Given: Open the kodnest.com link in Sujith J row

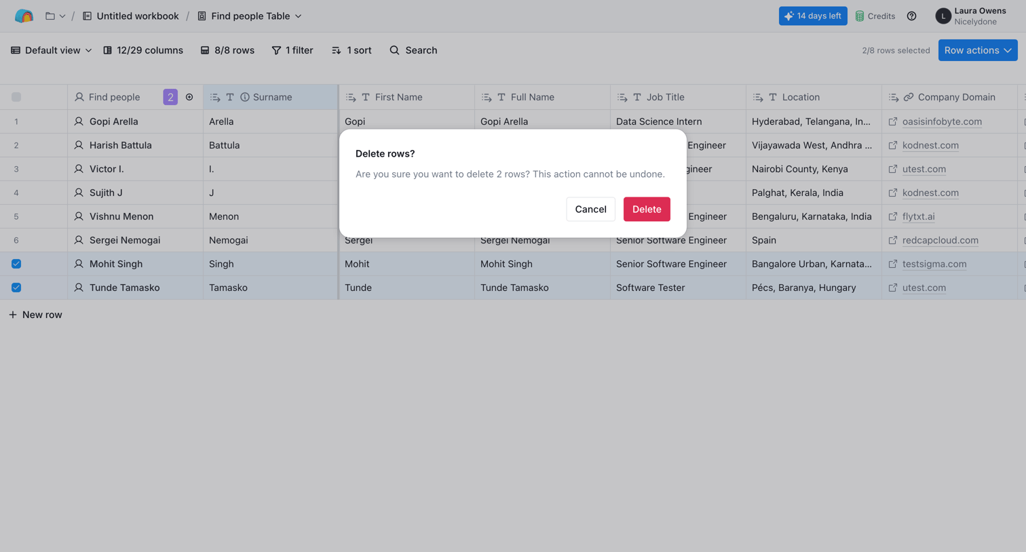Looking at the screenshot, I should pos(930,193).
